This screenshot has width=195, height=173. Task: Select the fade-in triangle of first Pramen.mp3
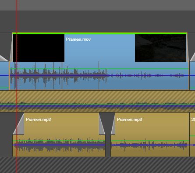click(19, 124)
